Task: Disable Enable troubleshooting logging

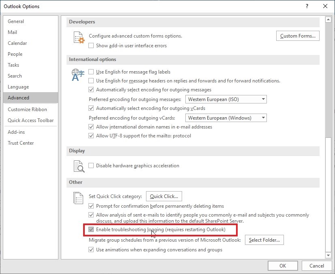Action: coord(91,230)
